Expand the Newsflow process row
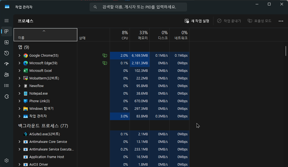 point(19,86)
